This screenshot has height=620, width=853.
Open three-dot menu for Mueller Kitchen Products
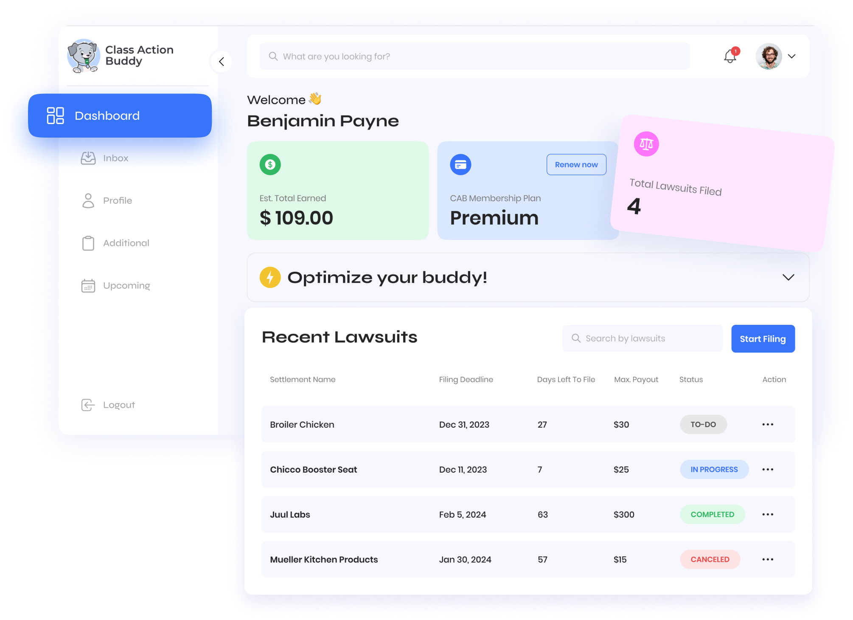pyautogui.click(x=767, y=559)
